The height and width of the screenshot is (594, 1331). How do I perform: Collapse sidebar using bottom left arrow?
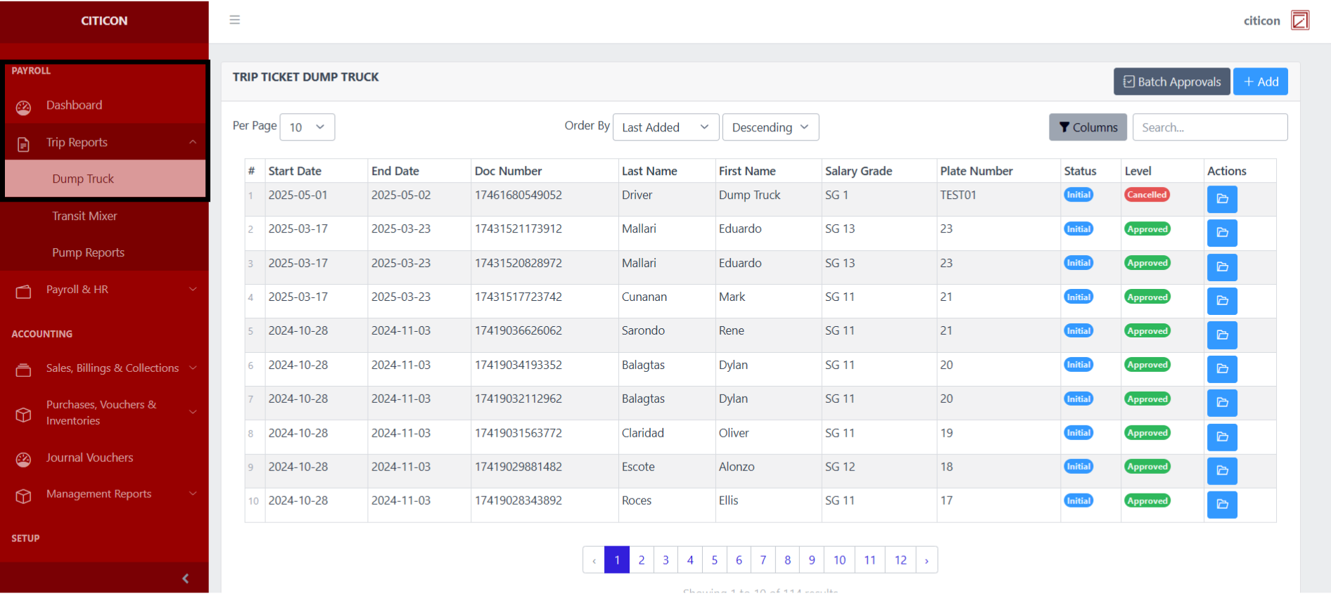point(185,579)
